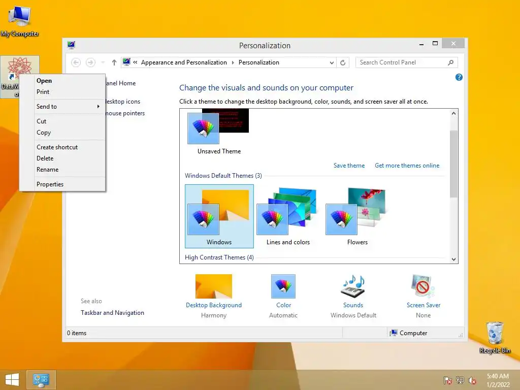The image size is (520, 390).
Task: Go back with the back arrow
Action: pyautogui.click(x=76, y=62)
